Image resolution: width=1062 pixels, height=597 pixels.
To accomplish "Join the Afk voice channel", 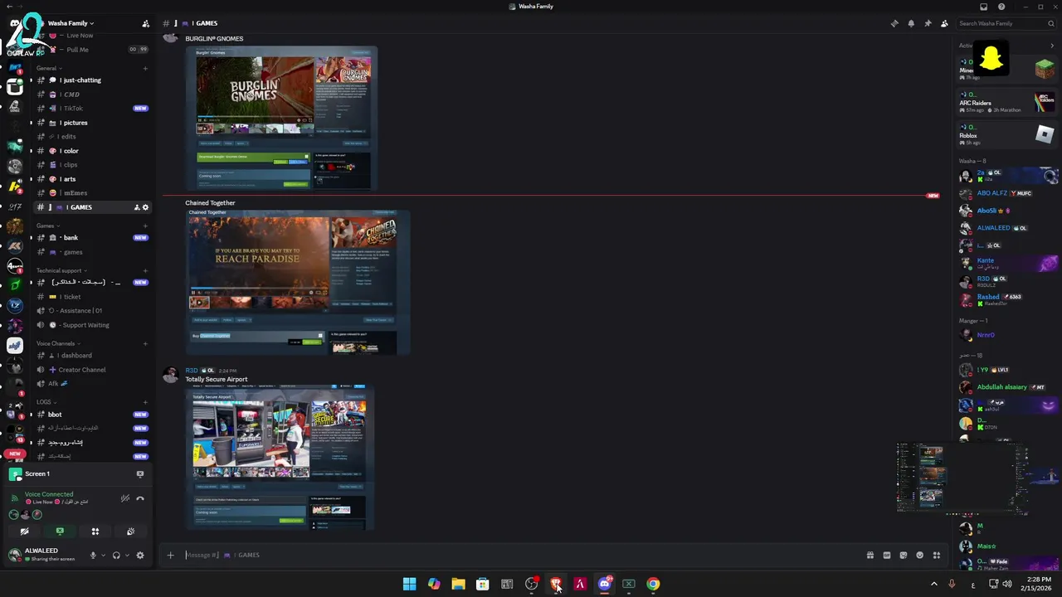I will [91, 384].
